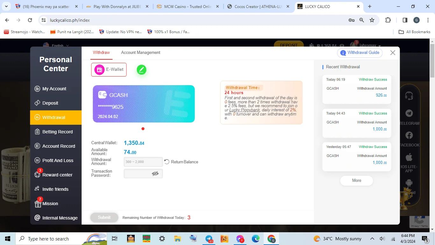
Task: Bookmark this page with star icon
Action: click(x=372, y=20)
